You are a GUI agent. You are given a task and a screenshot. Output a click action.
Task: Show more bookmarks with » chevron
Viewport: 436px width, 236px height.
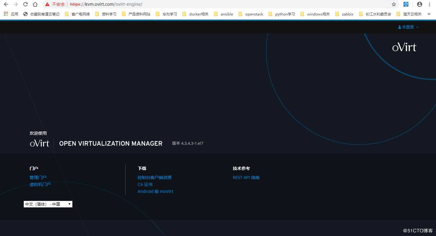(x=429, y=14)
